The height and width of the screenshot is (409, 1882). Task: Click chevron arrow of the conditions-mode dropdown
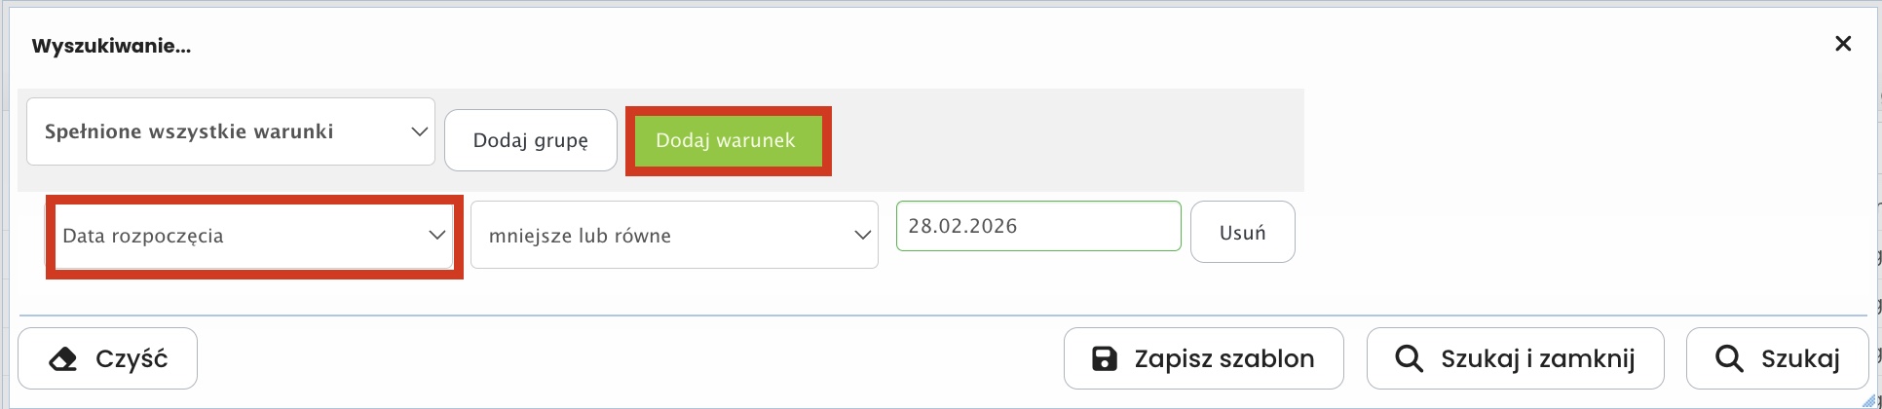click(x=419, y=131)
